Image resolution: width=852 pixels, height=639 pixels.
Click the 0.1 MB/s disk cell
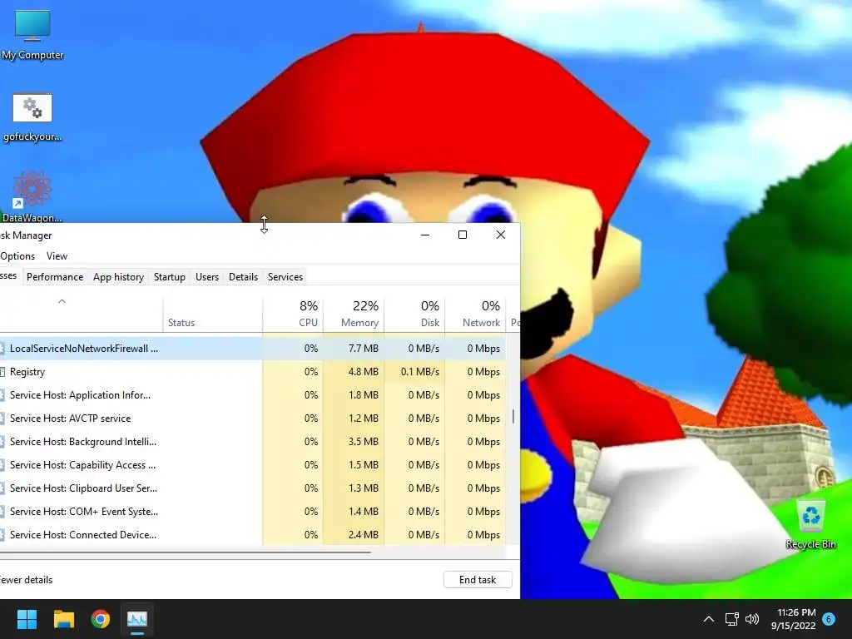pos(414,372)
